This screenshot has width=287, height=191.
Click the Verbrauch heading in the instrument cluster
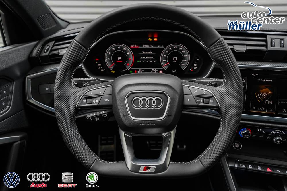click(x=147, y=52)
